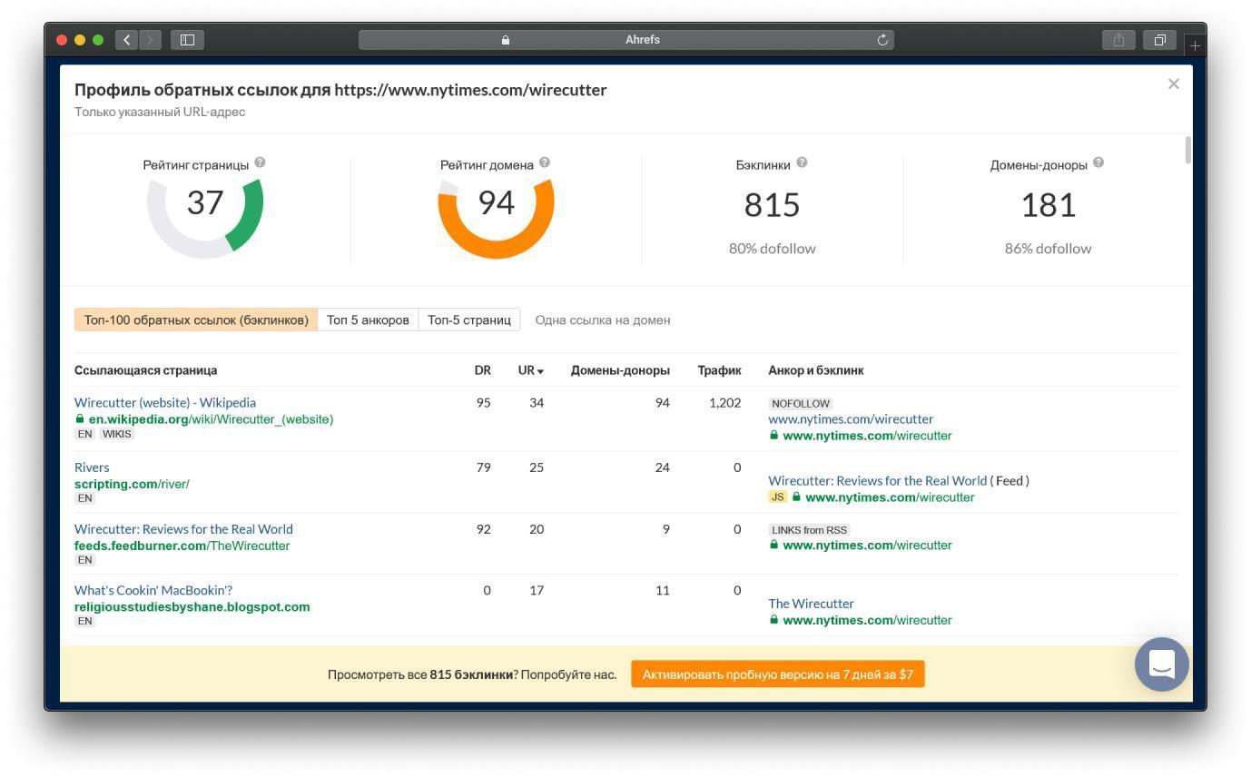Image resolution: width=1251 pixels, height=777 pixels.
Task: Open The Wirecutter anchor link
Action: click(811, 604)
